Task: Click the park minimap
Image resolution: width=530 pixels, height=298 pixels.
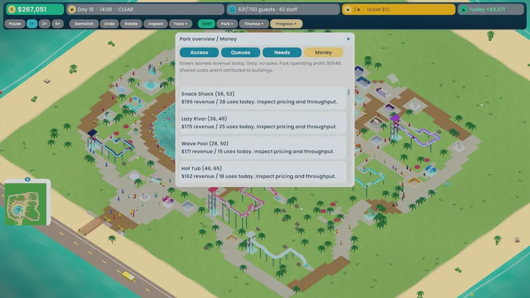Action: 26,204
